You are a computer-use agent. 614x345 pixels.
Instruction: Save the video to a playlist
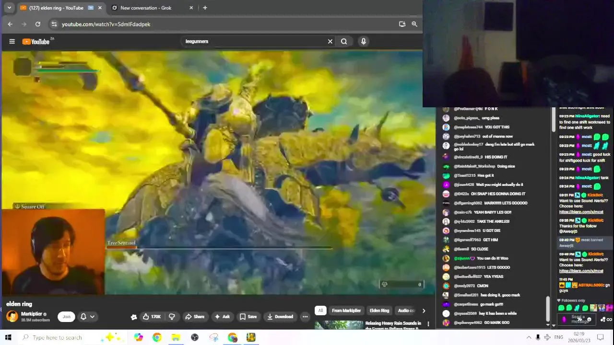tap(248, 317)
